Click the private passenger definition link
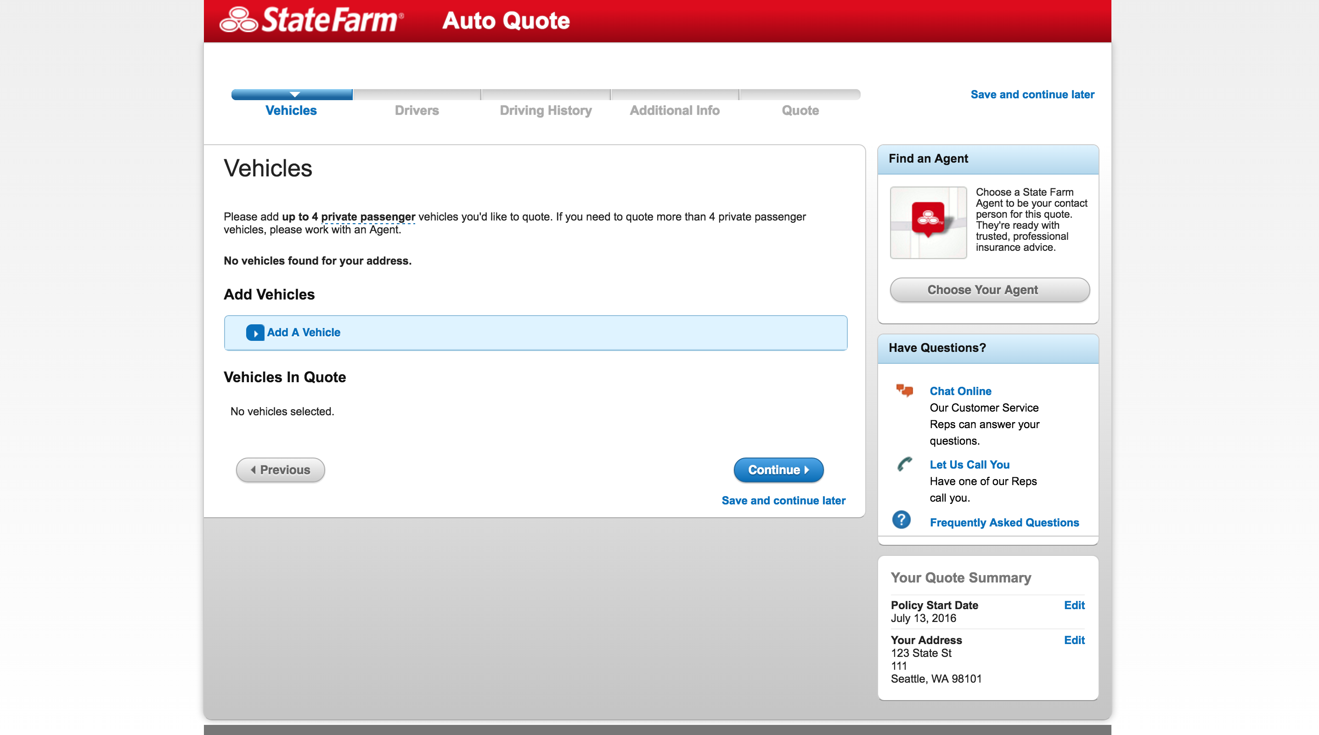 (368, 217)
